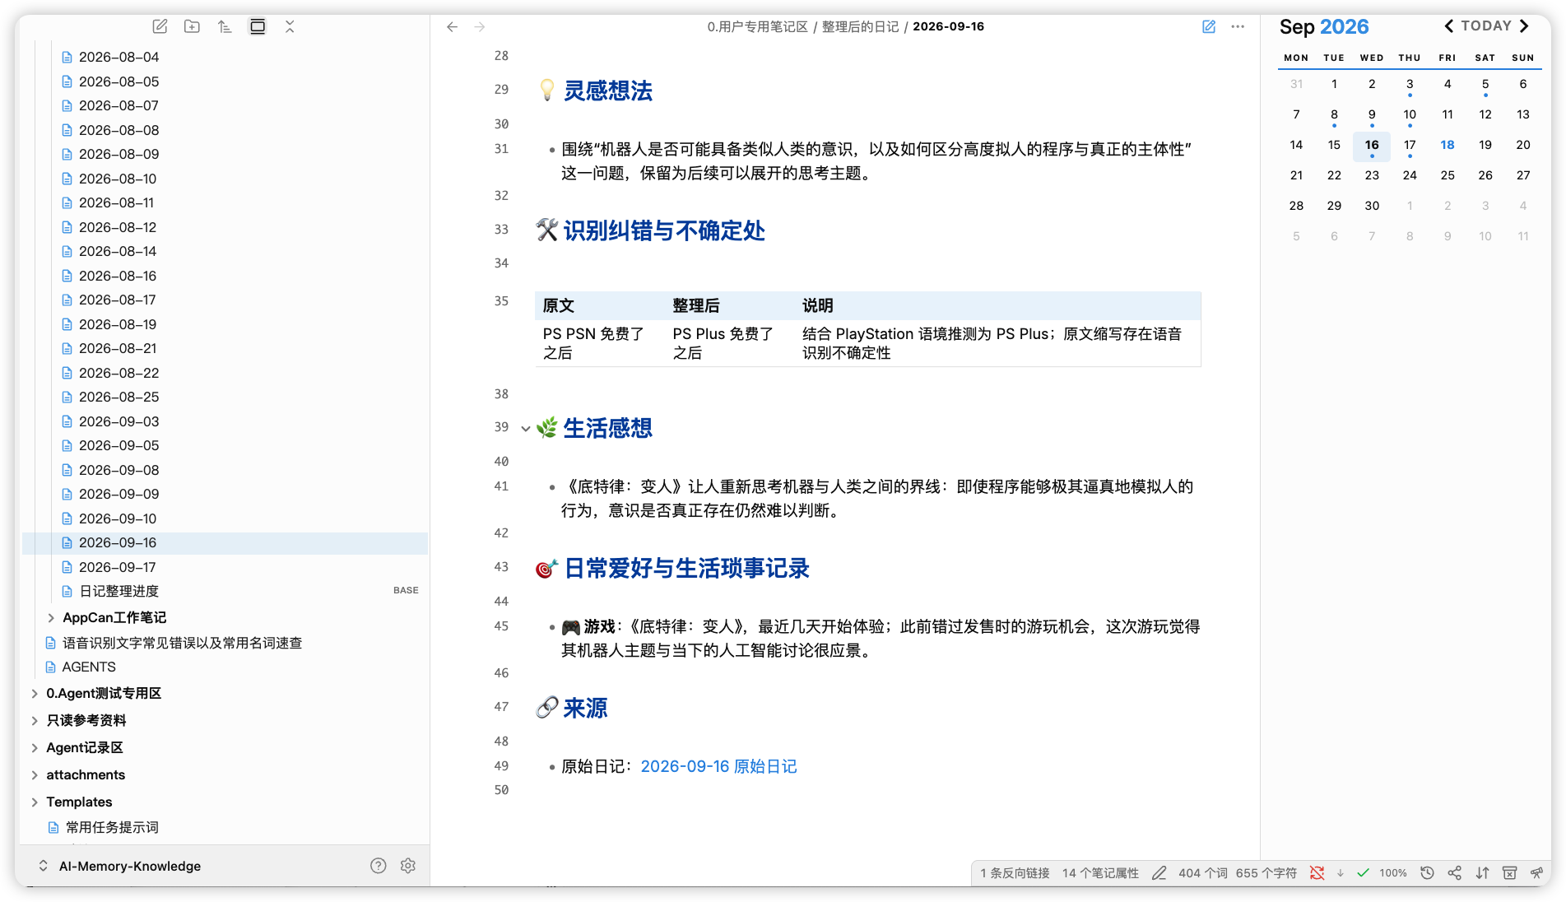Open version history clock icon
This screenshot has height=902, width=1566.
[x=1427, y=872]
